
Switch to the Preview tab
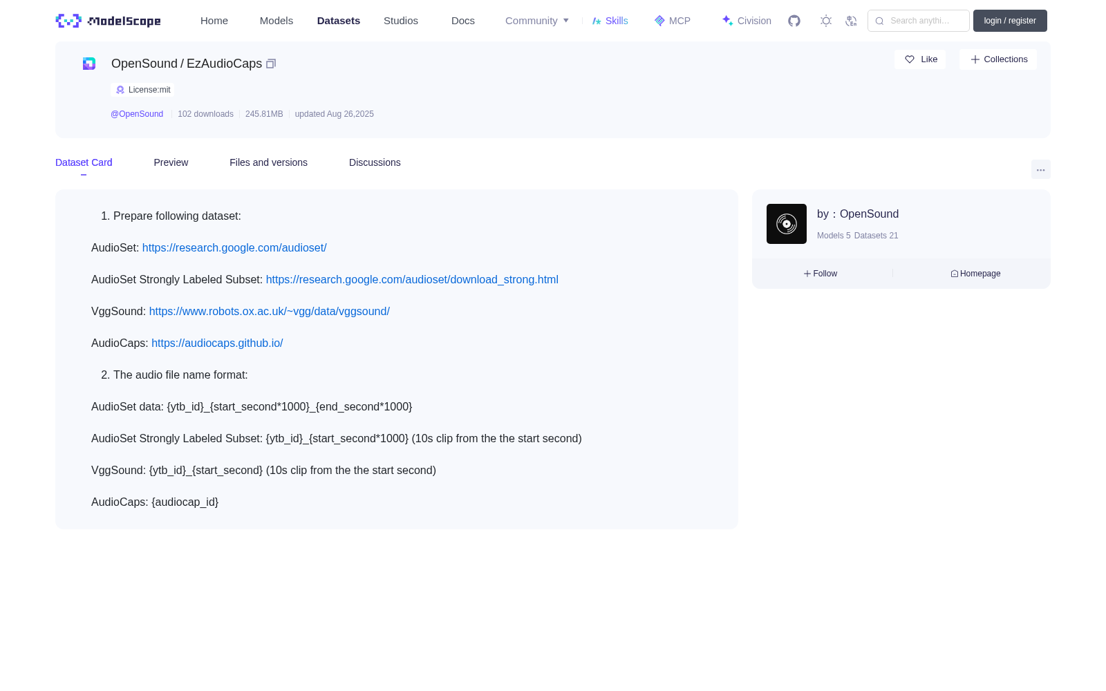[x=171, y=162]
